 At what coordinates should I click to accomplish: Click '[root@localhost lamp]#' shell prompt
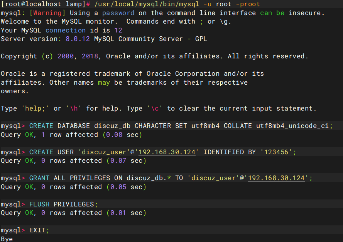point(46,4)
